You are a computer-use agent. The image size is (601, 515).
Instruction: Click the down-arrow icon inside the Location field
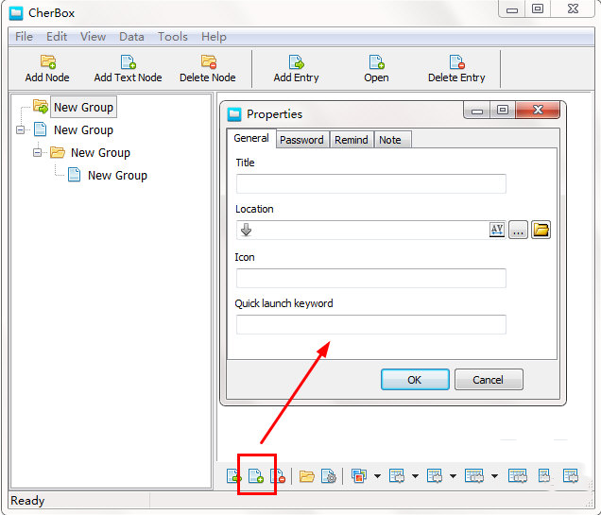[x=246, y=230]
